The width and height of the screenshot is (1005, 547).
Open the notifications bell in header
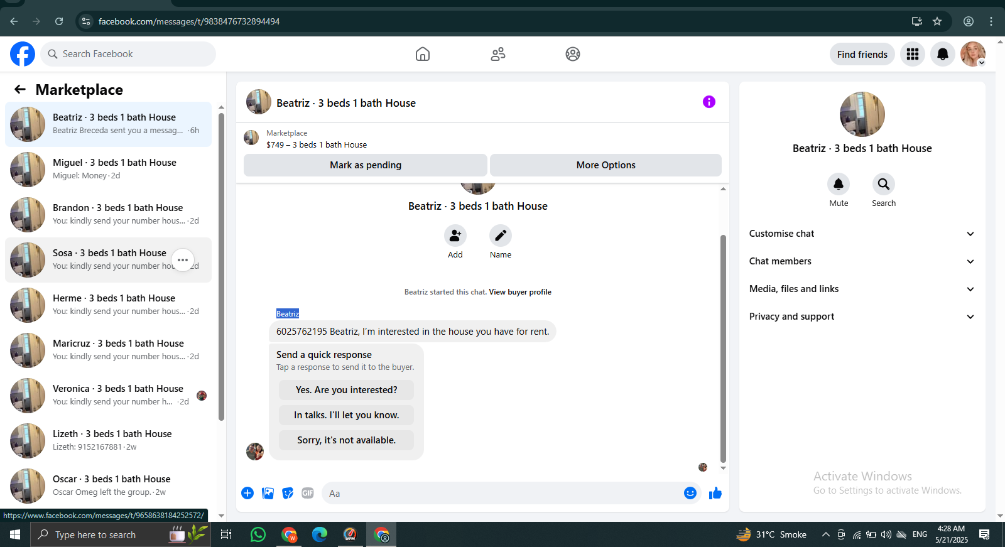(943, 55)
